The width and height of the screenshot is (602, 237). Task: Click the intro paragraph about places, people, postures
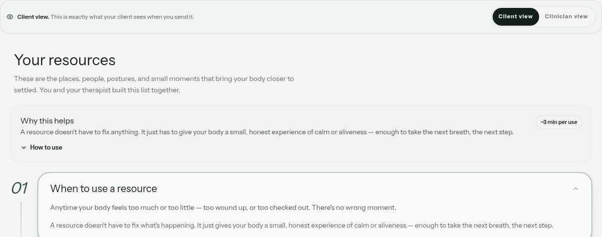point(154,84)
